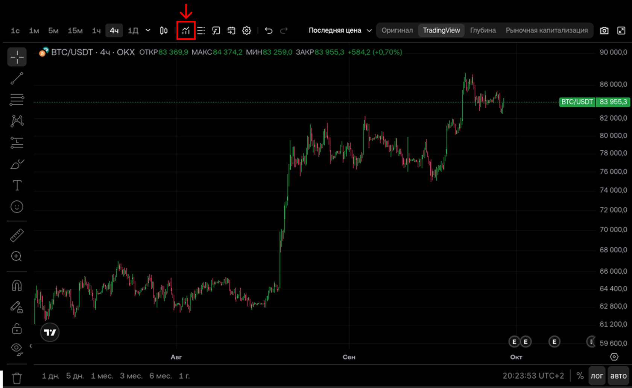Toggle the auto scale 'авто'

(x=618, y=376)
